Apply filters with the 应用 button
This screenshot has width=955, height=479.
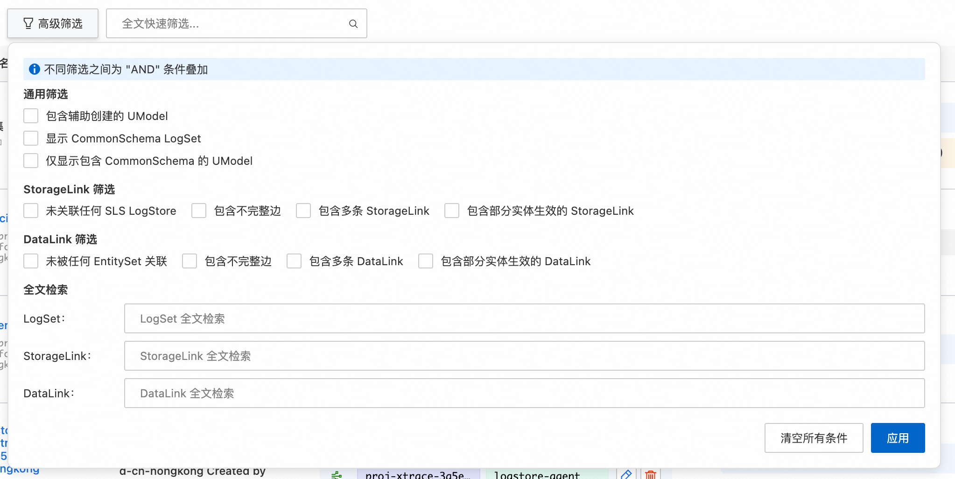point(898,438)
